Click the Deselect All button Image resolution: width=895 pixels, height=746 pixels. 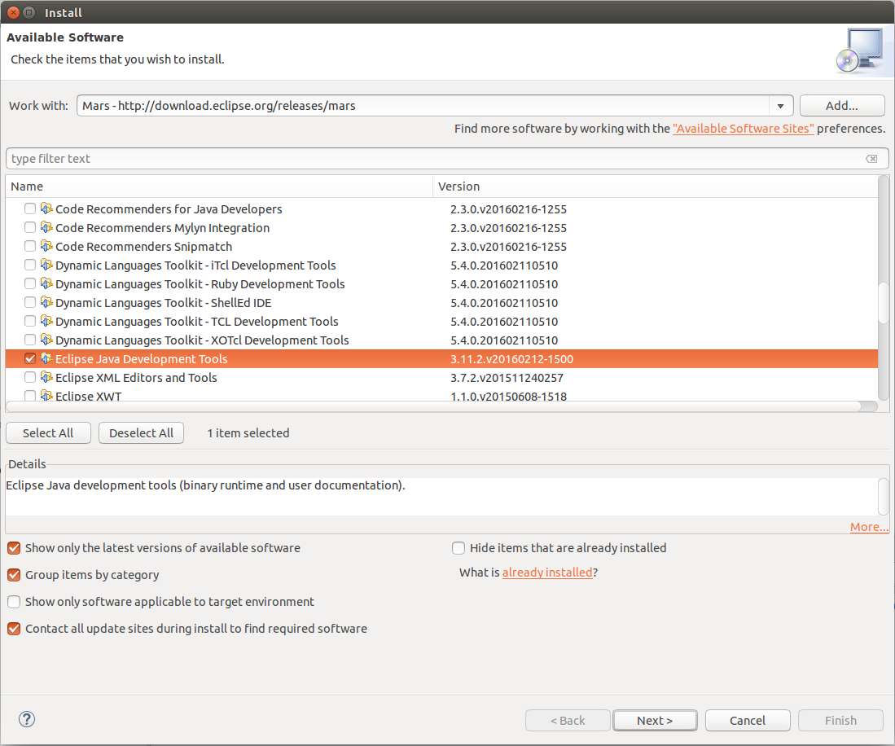(141, 432)
